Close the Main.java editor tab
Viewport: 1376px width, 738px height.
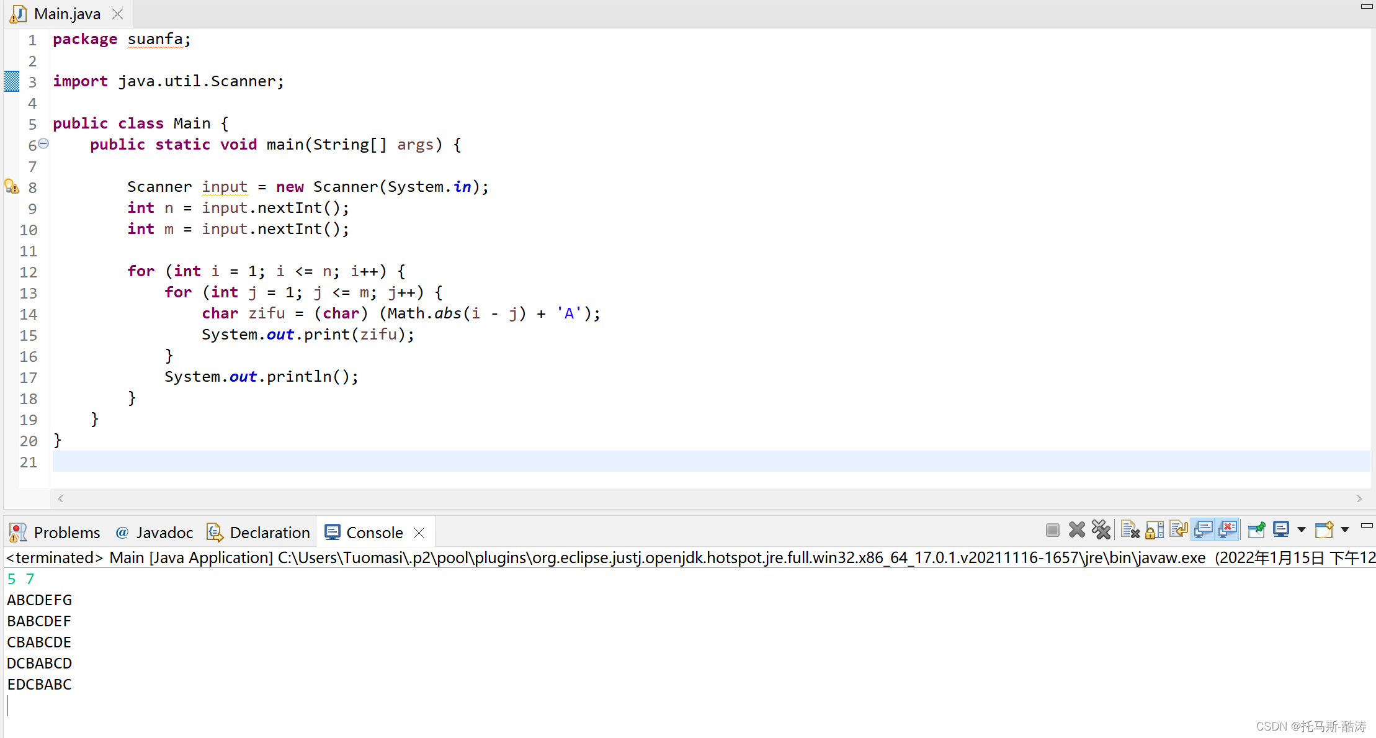(x=117, y=14)
